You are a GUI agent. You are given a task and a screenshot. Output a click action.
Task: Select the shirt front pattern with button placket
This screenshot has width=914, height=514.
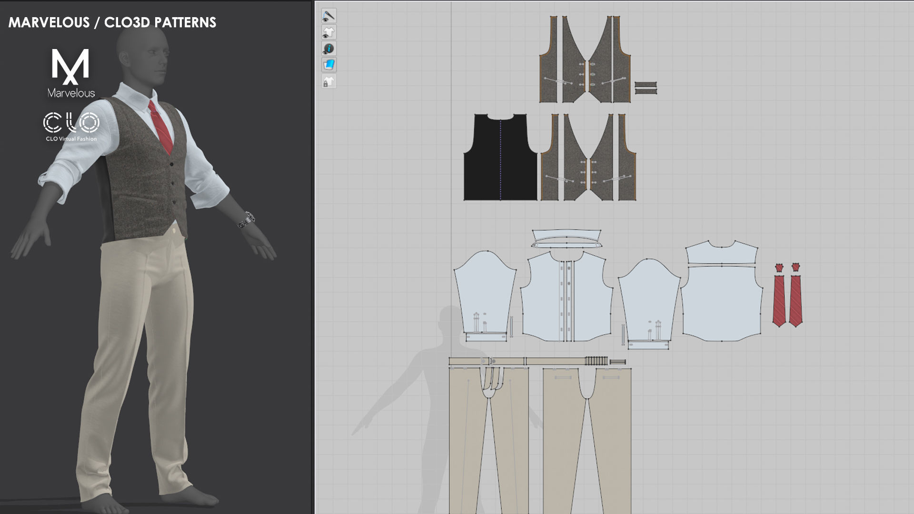[566, 297]
